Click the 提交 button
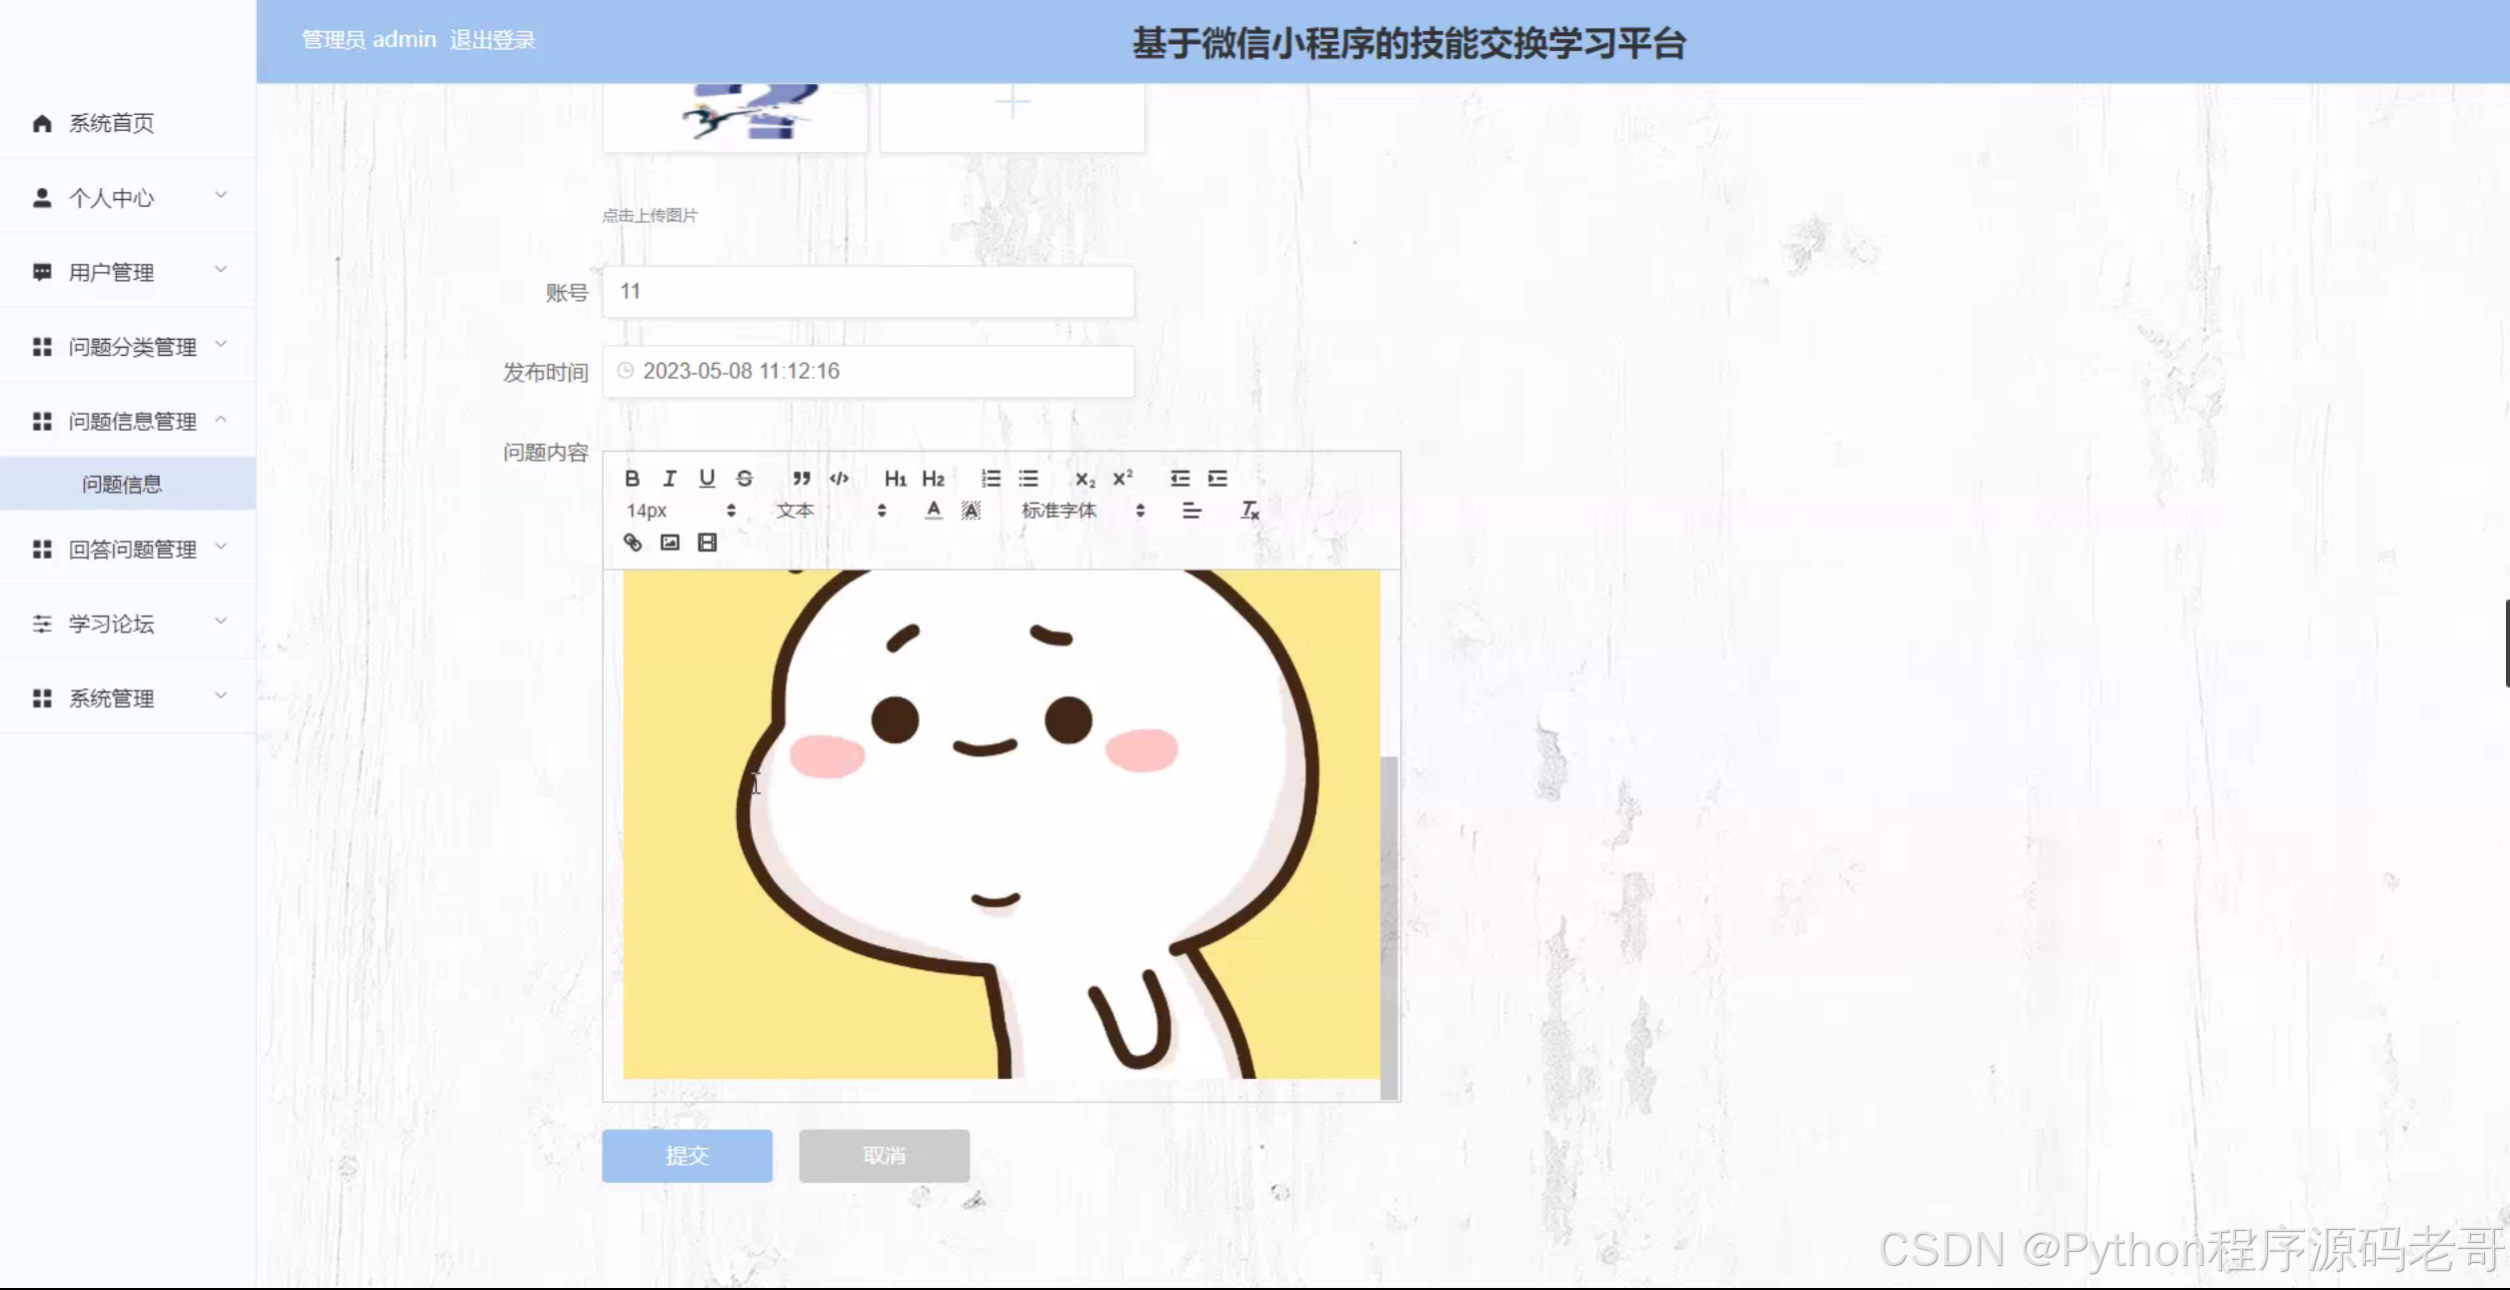The image size is (2510, 1290). coord(687,1156)
